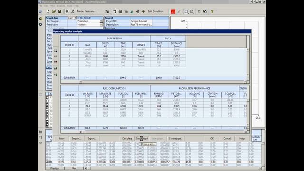Click right arrow of description table horizontal scrollbar

pos(245,82)
